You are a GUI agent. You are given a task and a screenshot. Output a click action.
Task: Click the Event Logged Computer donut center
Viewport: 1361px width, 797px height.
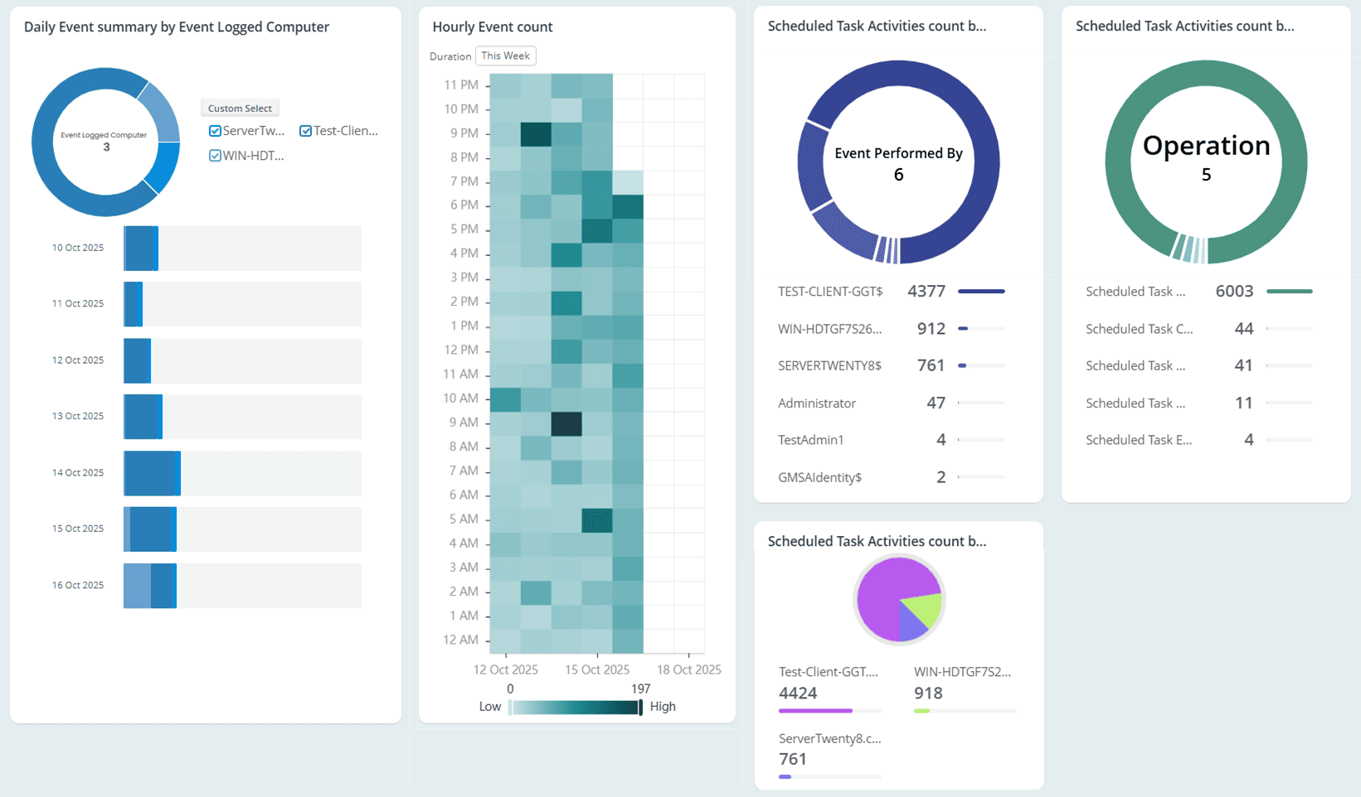105,142
